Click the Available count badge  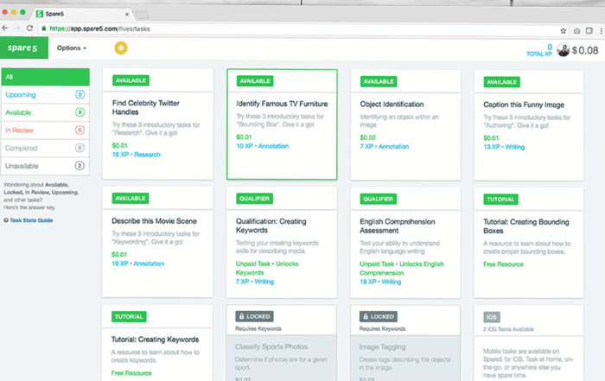pyautogui.click(x=80, y=112)
